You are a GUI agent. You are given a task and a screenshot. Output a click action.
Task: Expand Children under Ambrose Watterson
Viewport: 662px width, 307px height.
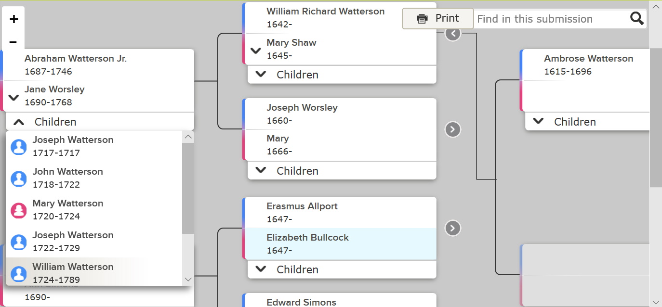click(x=538, y=121)
